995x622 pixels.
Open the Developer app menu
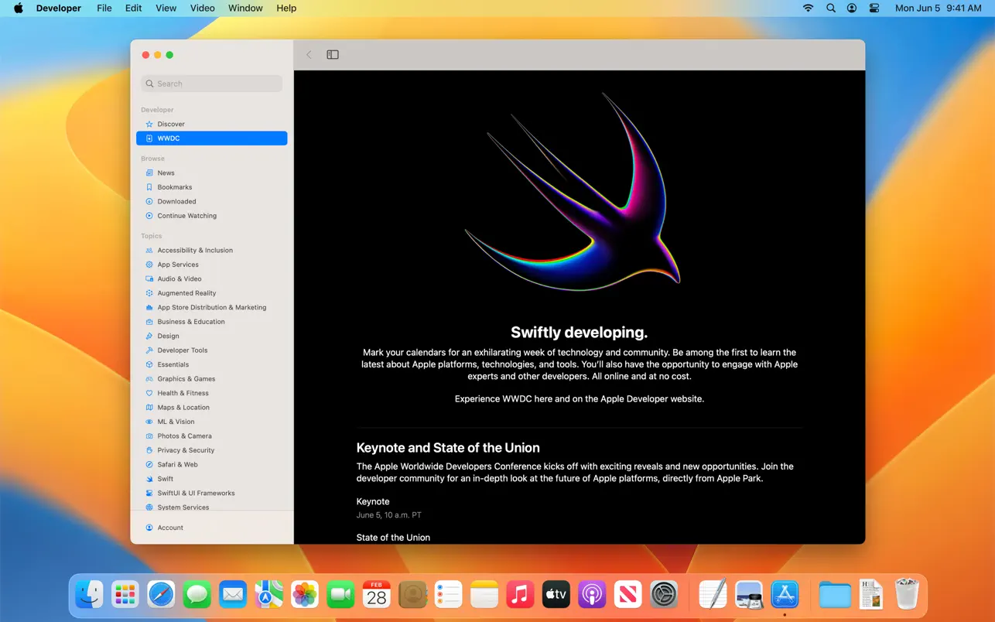coord(59,8)
